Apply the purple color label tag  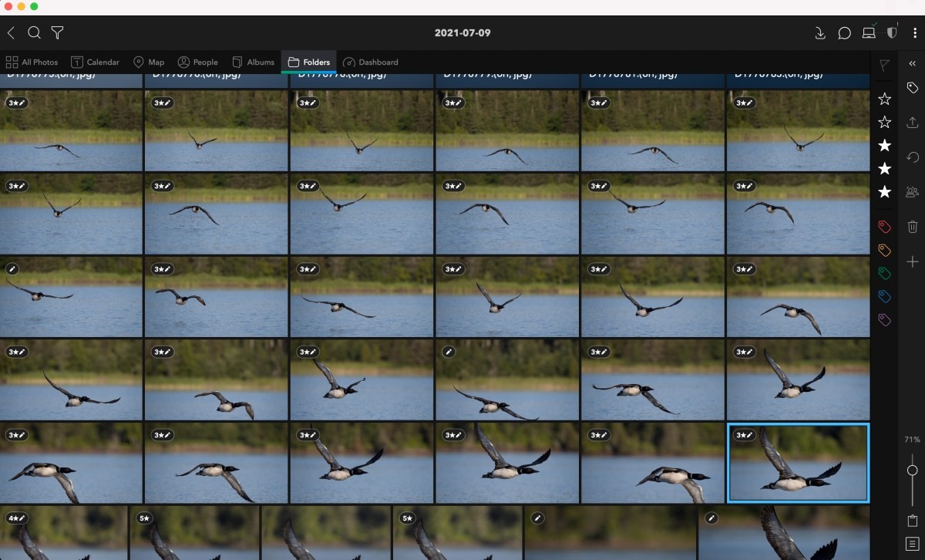click(885, 319)
